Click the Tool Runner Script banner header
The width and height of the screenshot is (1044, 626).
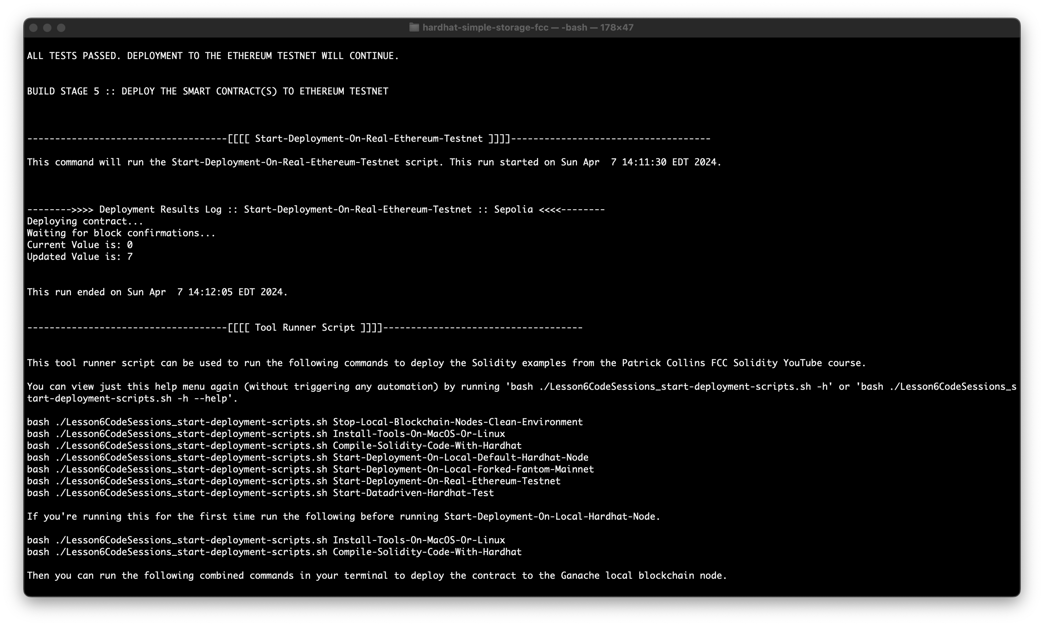pos(305,328)
